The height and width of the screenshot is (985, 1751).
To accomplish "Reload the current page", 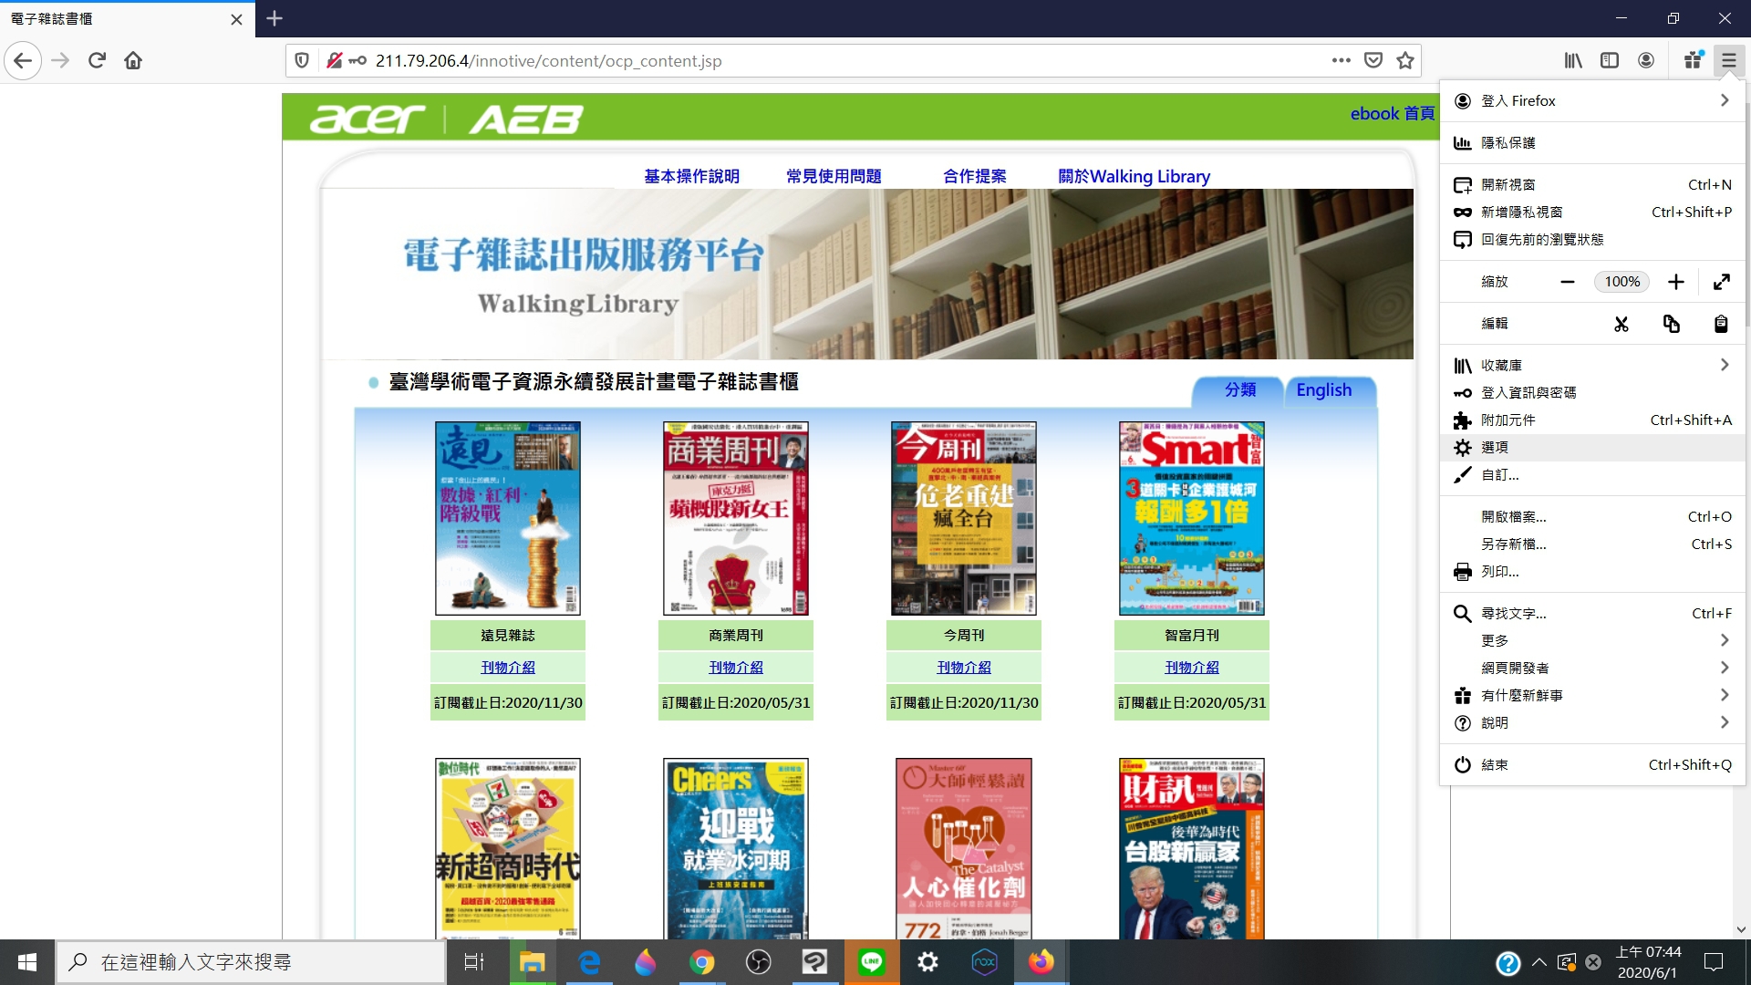I will click(x=97, y=61).
